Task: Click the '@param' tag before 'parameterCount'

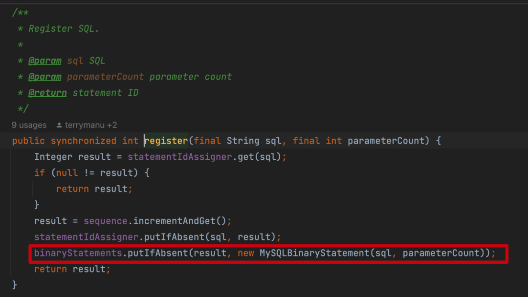Action: [45, 77]
